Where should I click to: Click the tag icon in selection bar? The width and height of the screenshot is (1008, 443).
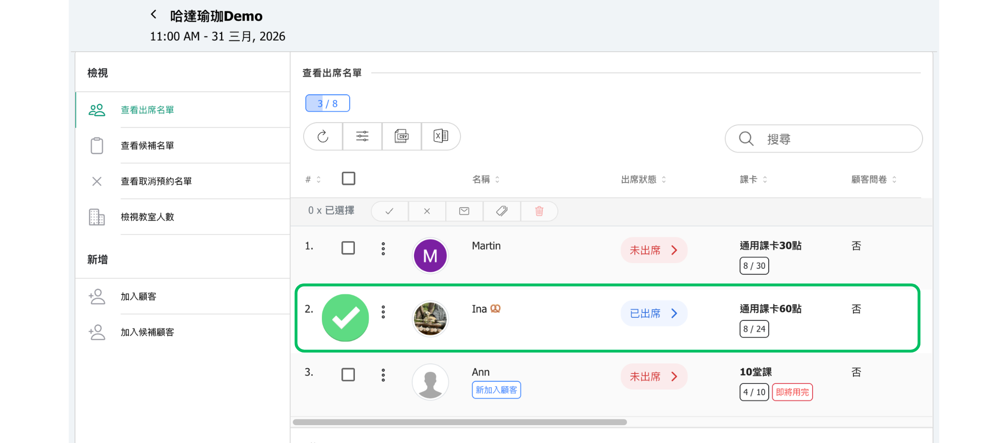502,211
